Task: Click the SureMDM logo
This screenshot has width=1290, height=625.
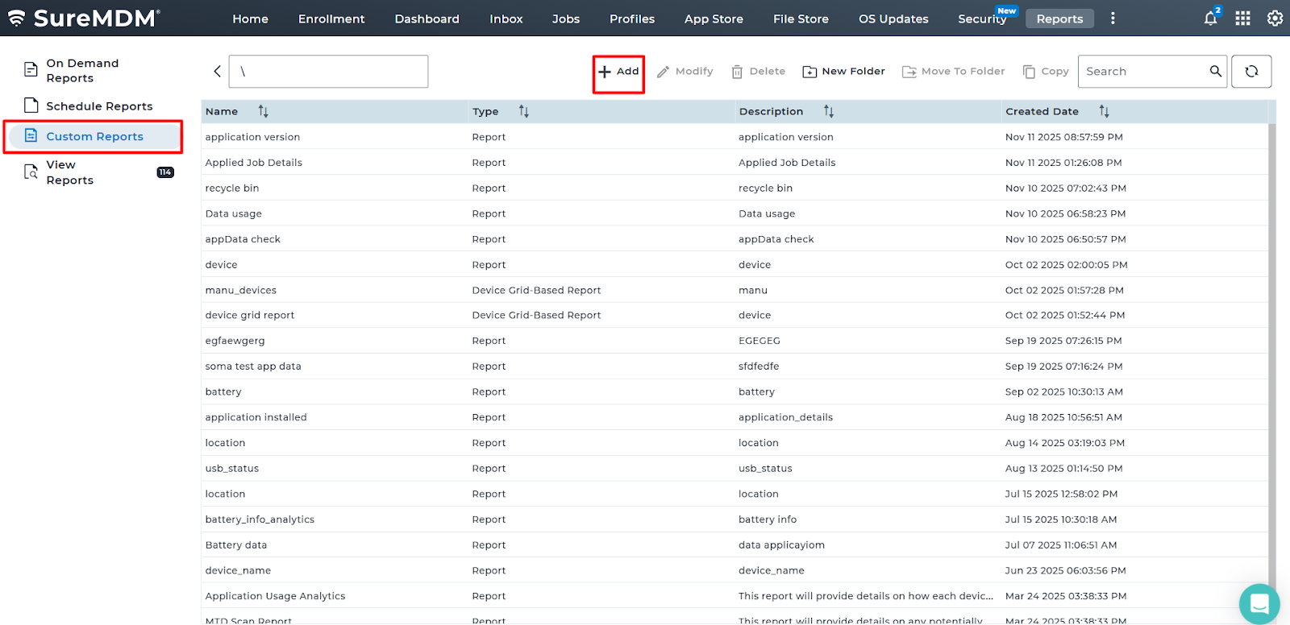Action: pos(84,19)
